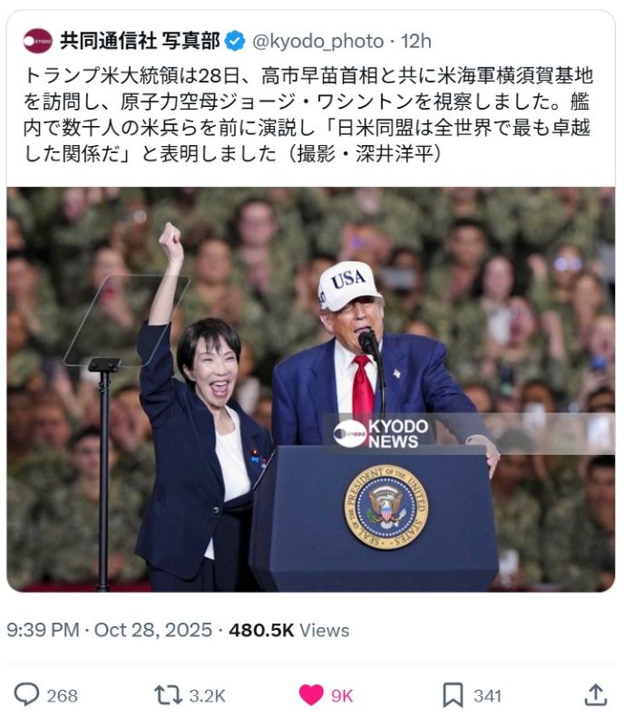The image size is (624, 716).
Task: Bookmark the post with bookmark icon
Action: coord(453,695)
